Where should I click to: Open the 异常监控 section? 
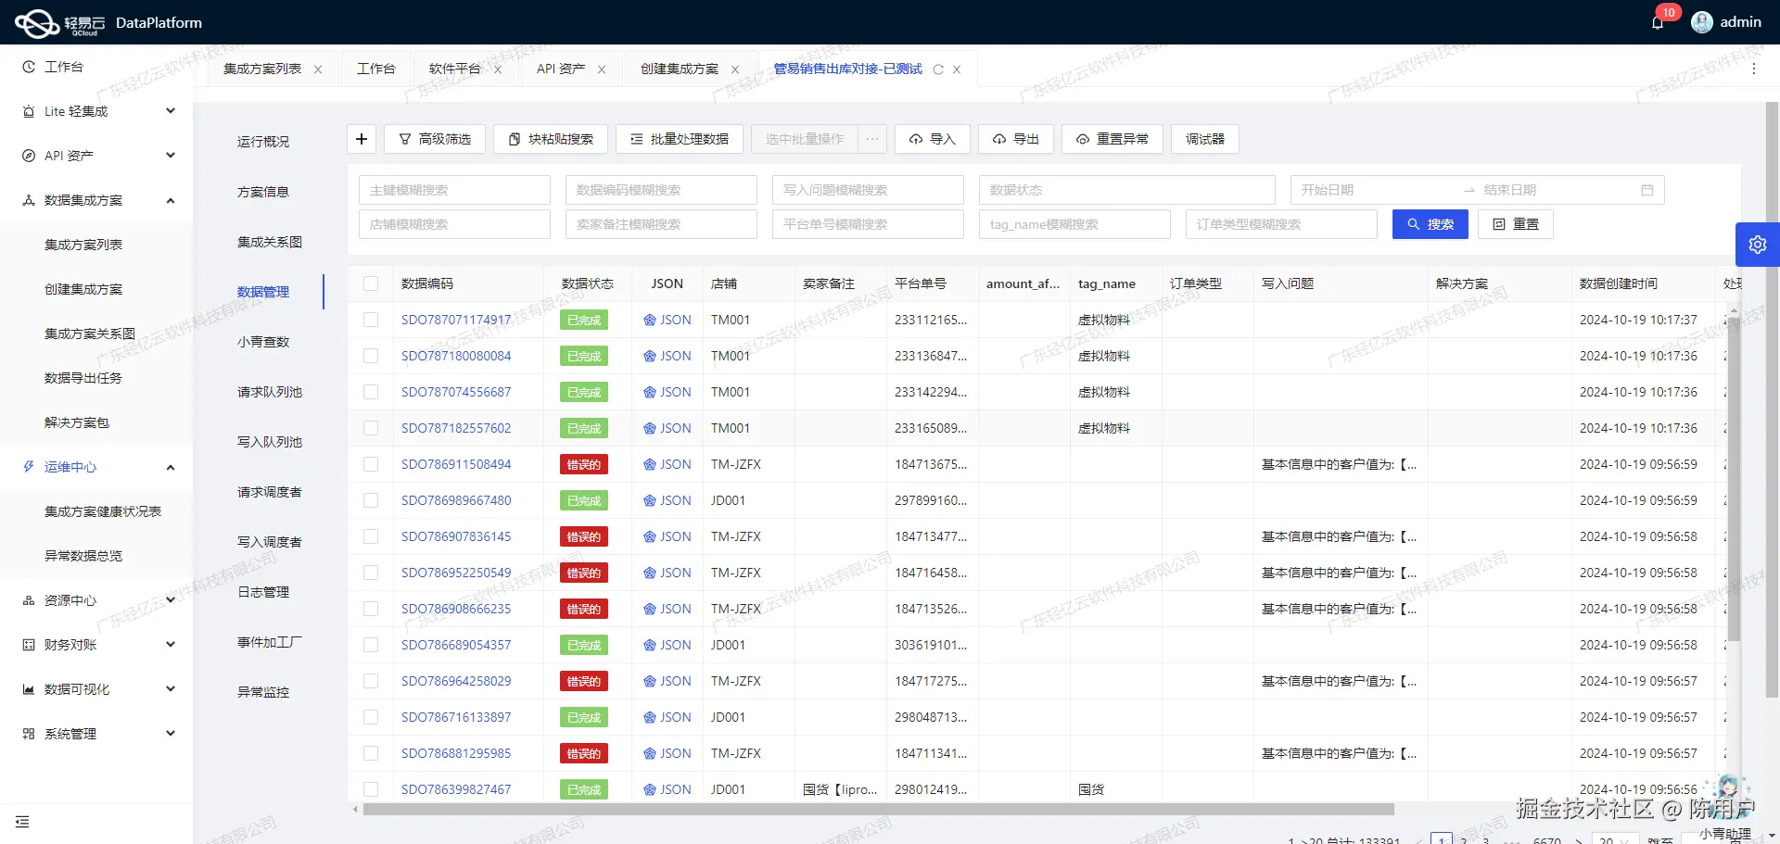[x=263, y=692]
